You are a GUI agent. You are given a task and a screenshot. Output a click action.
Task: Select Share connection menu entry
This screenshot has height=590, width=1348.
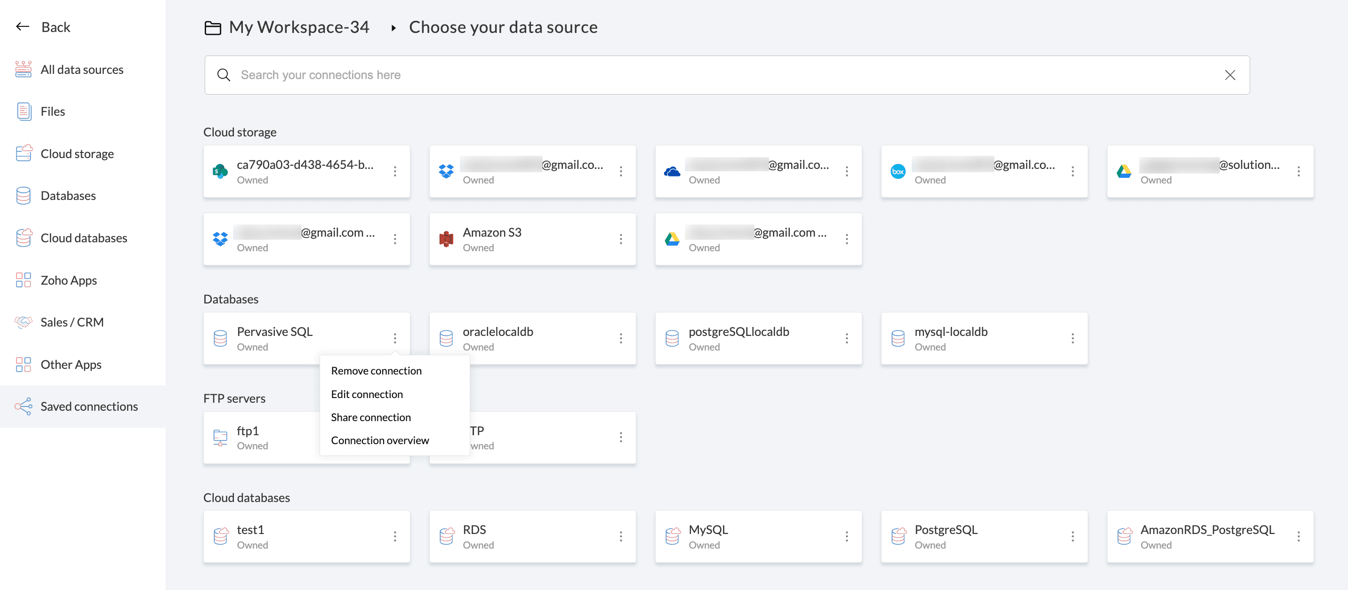pos(370,417)
